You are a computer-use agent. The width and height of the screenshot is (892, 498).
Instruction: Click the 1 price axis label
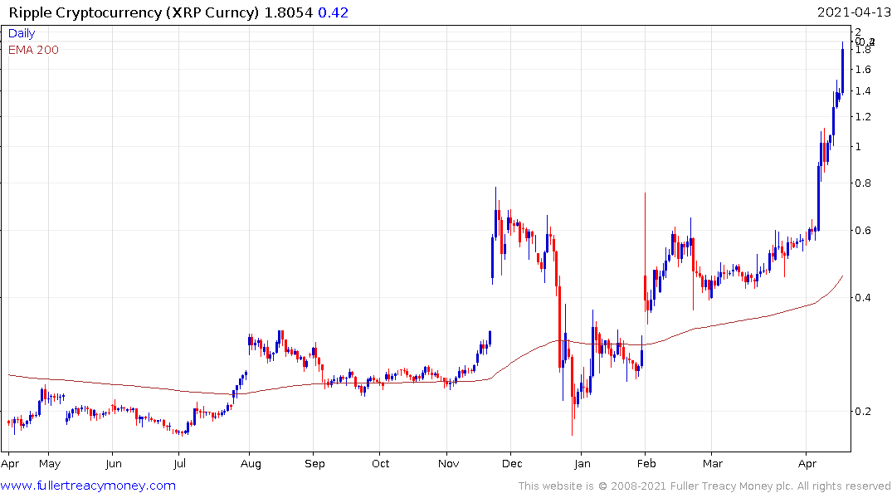pyautogui.click(x=859, y=147)
